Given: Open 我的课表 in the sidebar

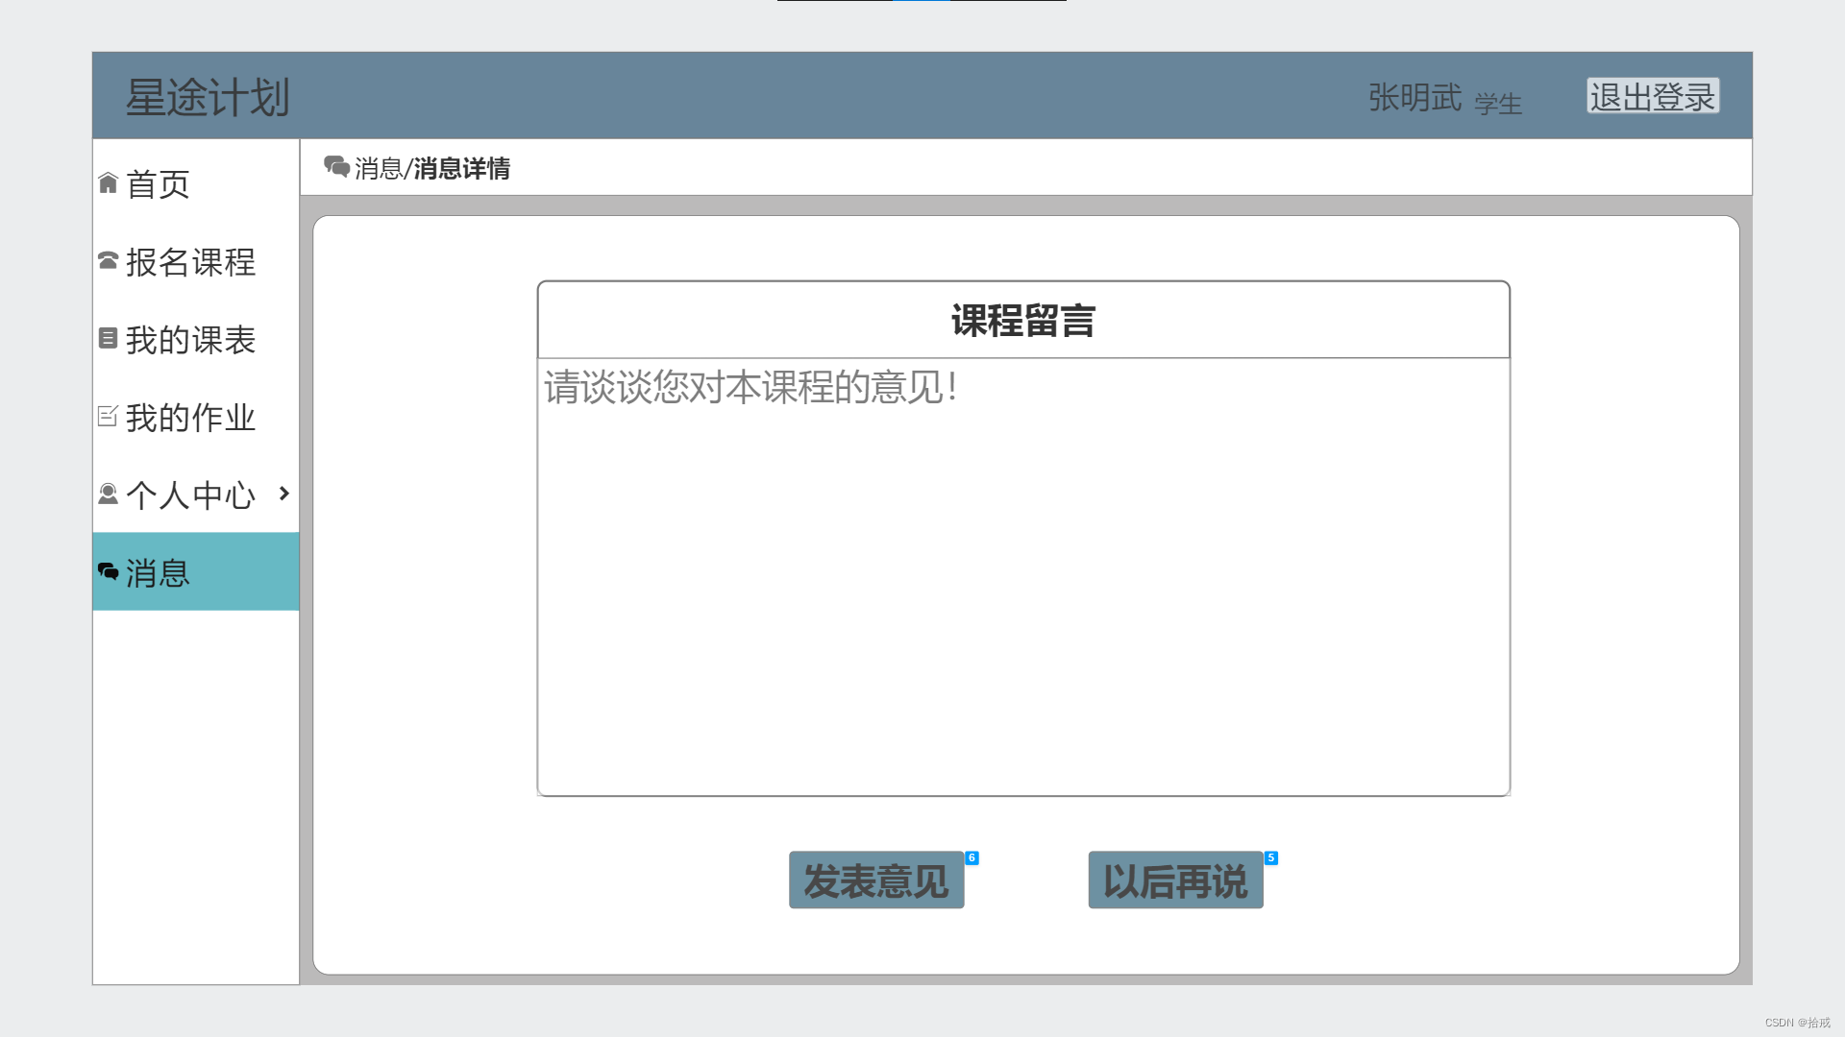Looking at the screenshot, I should point(190,339).
